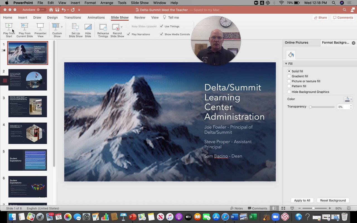The image size is (357, 223).
Task: Start the slide show from the status bar icon
Action: coord(292,208)
